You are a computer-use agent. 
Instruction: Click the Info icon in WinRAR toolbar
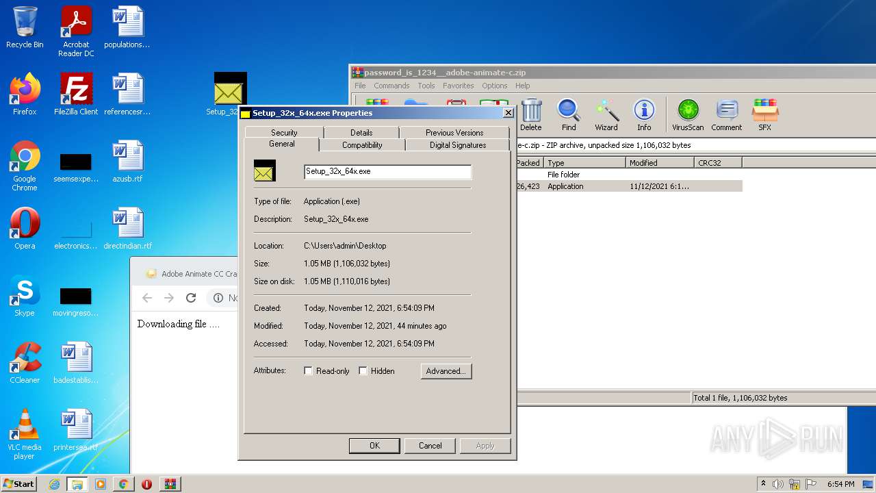point(644,115)
